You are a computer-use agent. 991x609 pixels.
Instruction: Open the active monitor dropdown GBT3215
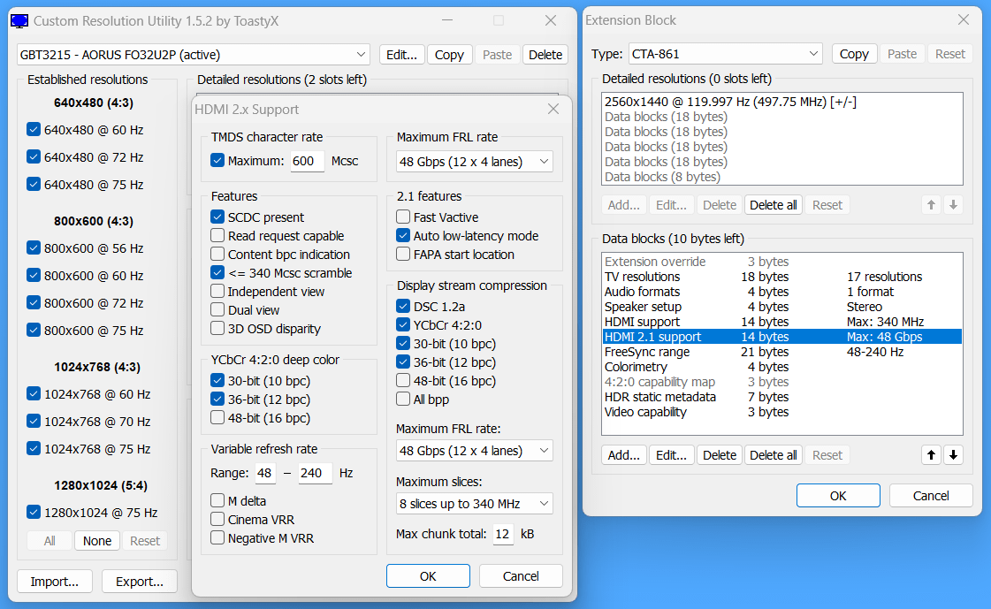click(194, 54)
